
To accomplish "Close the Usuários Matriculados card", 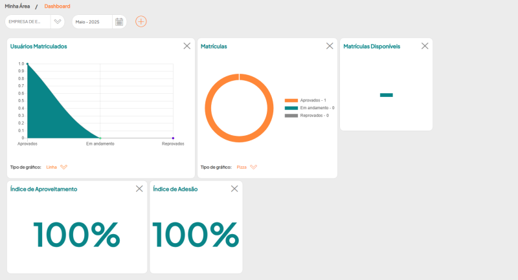I will pyautogui.click(x=187, y=46).
